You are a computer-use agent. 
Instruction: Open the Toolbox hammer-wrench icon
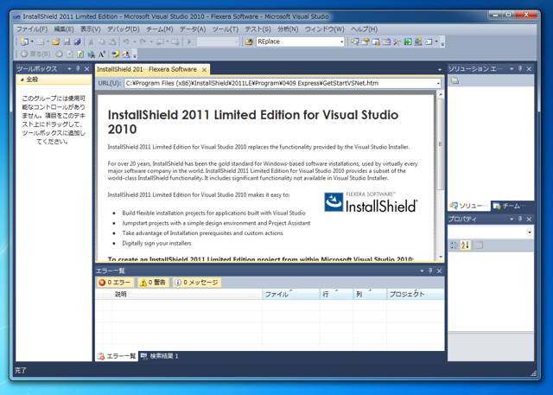397,42
